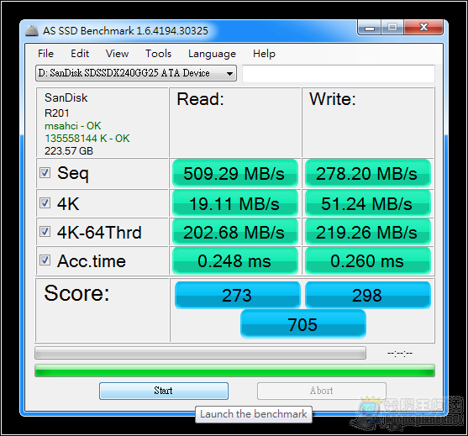Click the AS SSD Benchmark title bar icon

click(32, 31)
